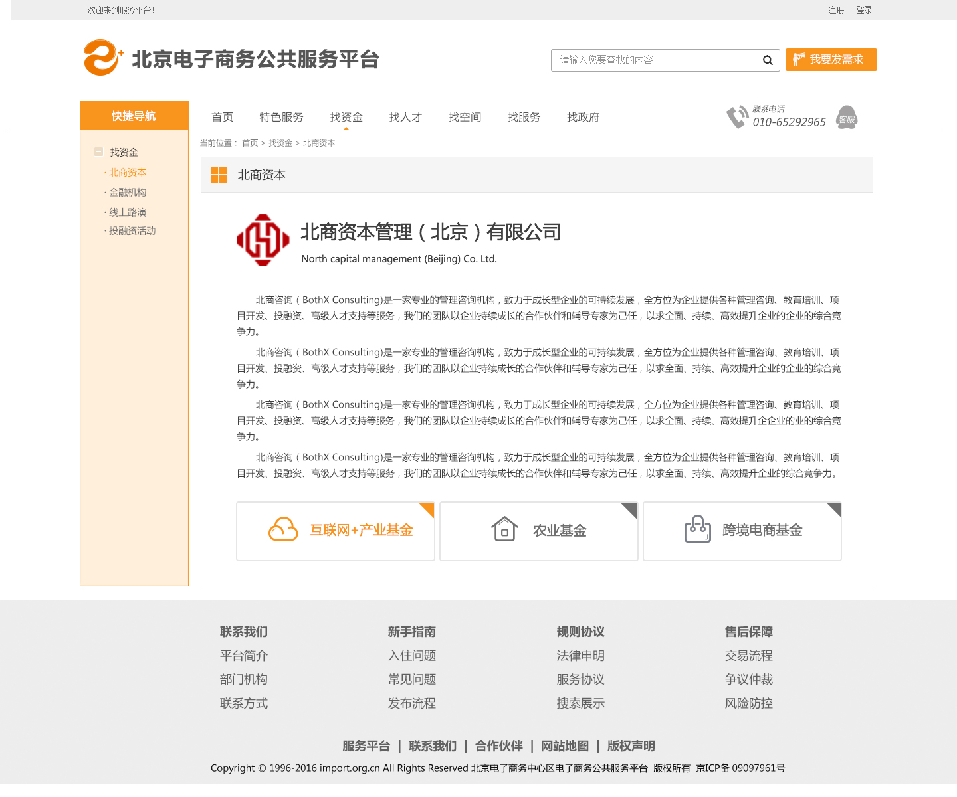
Task: Open 交易流程 footer link
Action: click(749, 656)
